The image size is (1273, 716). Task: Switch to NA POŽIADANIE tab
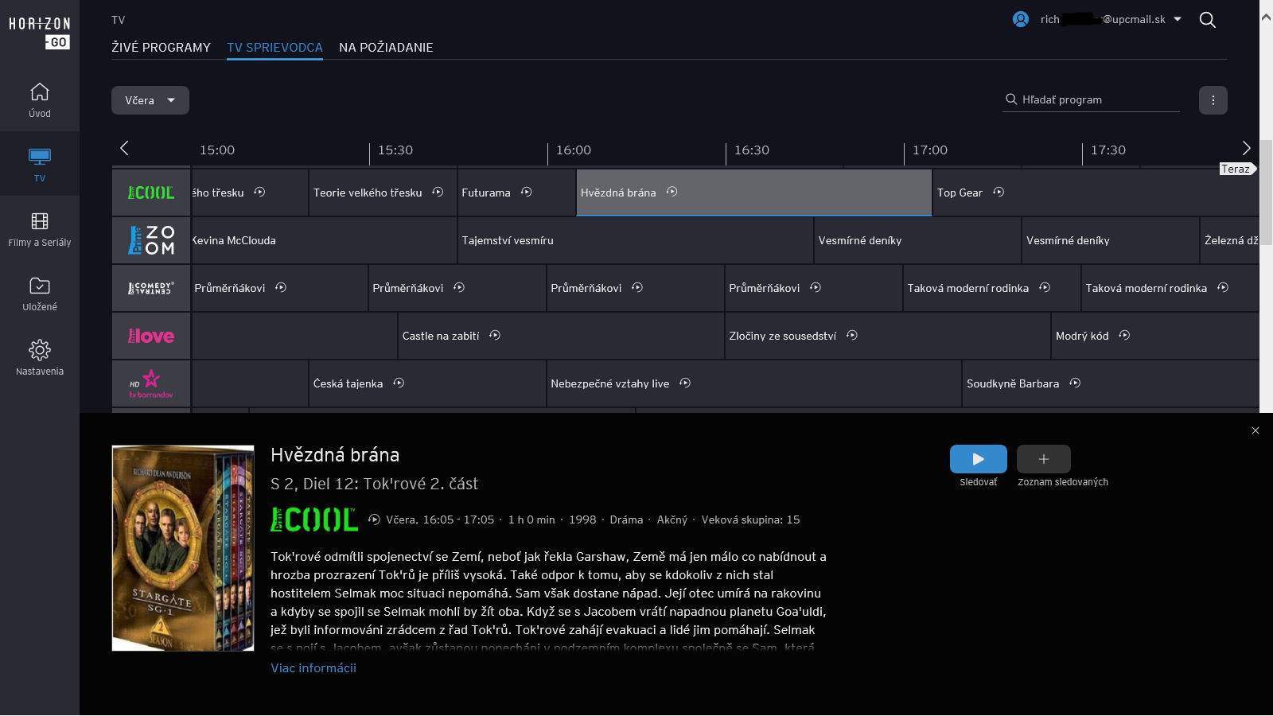(x=386, y=48)
